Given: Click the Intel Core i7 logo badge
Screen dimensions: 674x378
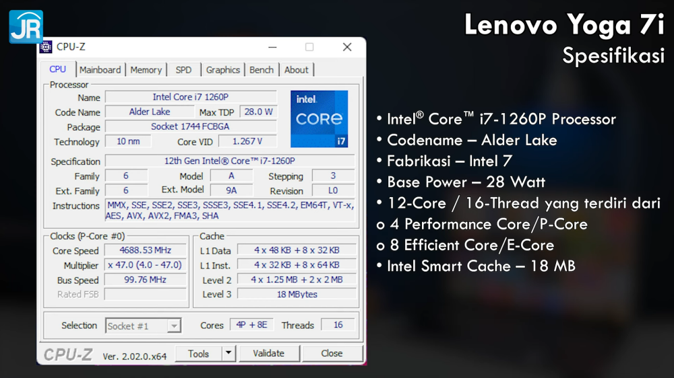Looking at the screenshot, I should pyautogui.click(x=319, y=119).
